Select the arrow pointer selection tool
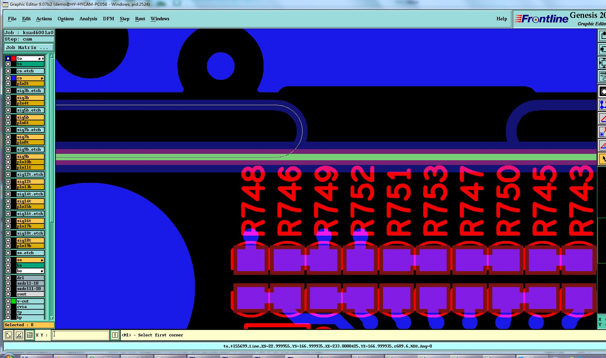606x358 pixels. click(602, 159)
